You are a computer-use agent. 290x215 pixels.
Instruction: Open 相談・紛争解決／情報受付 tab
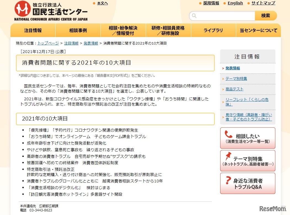(123, 30)
